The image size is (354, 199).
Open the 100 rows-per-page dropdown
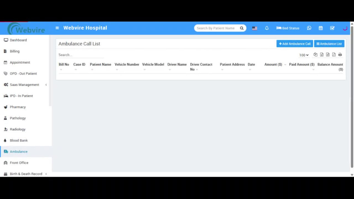(x=304, y=55)
